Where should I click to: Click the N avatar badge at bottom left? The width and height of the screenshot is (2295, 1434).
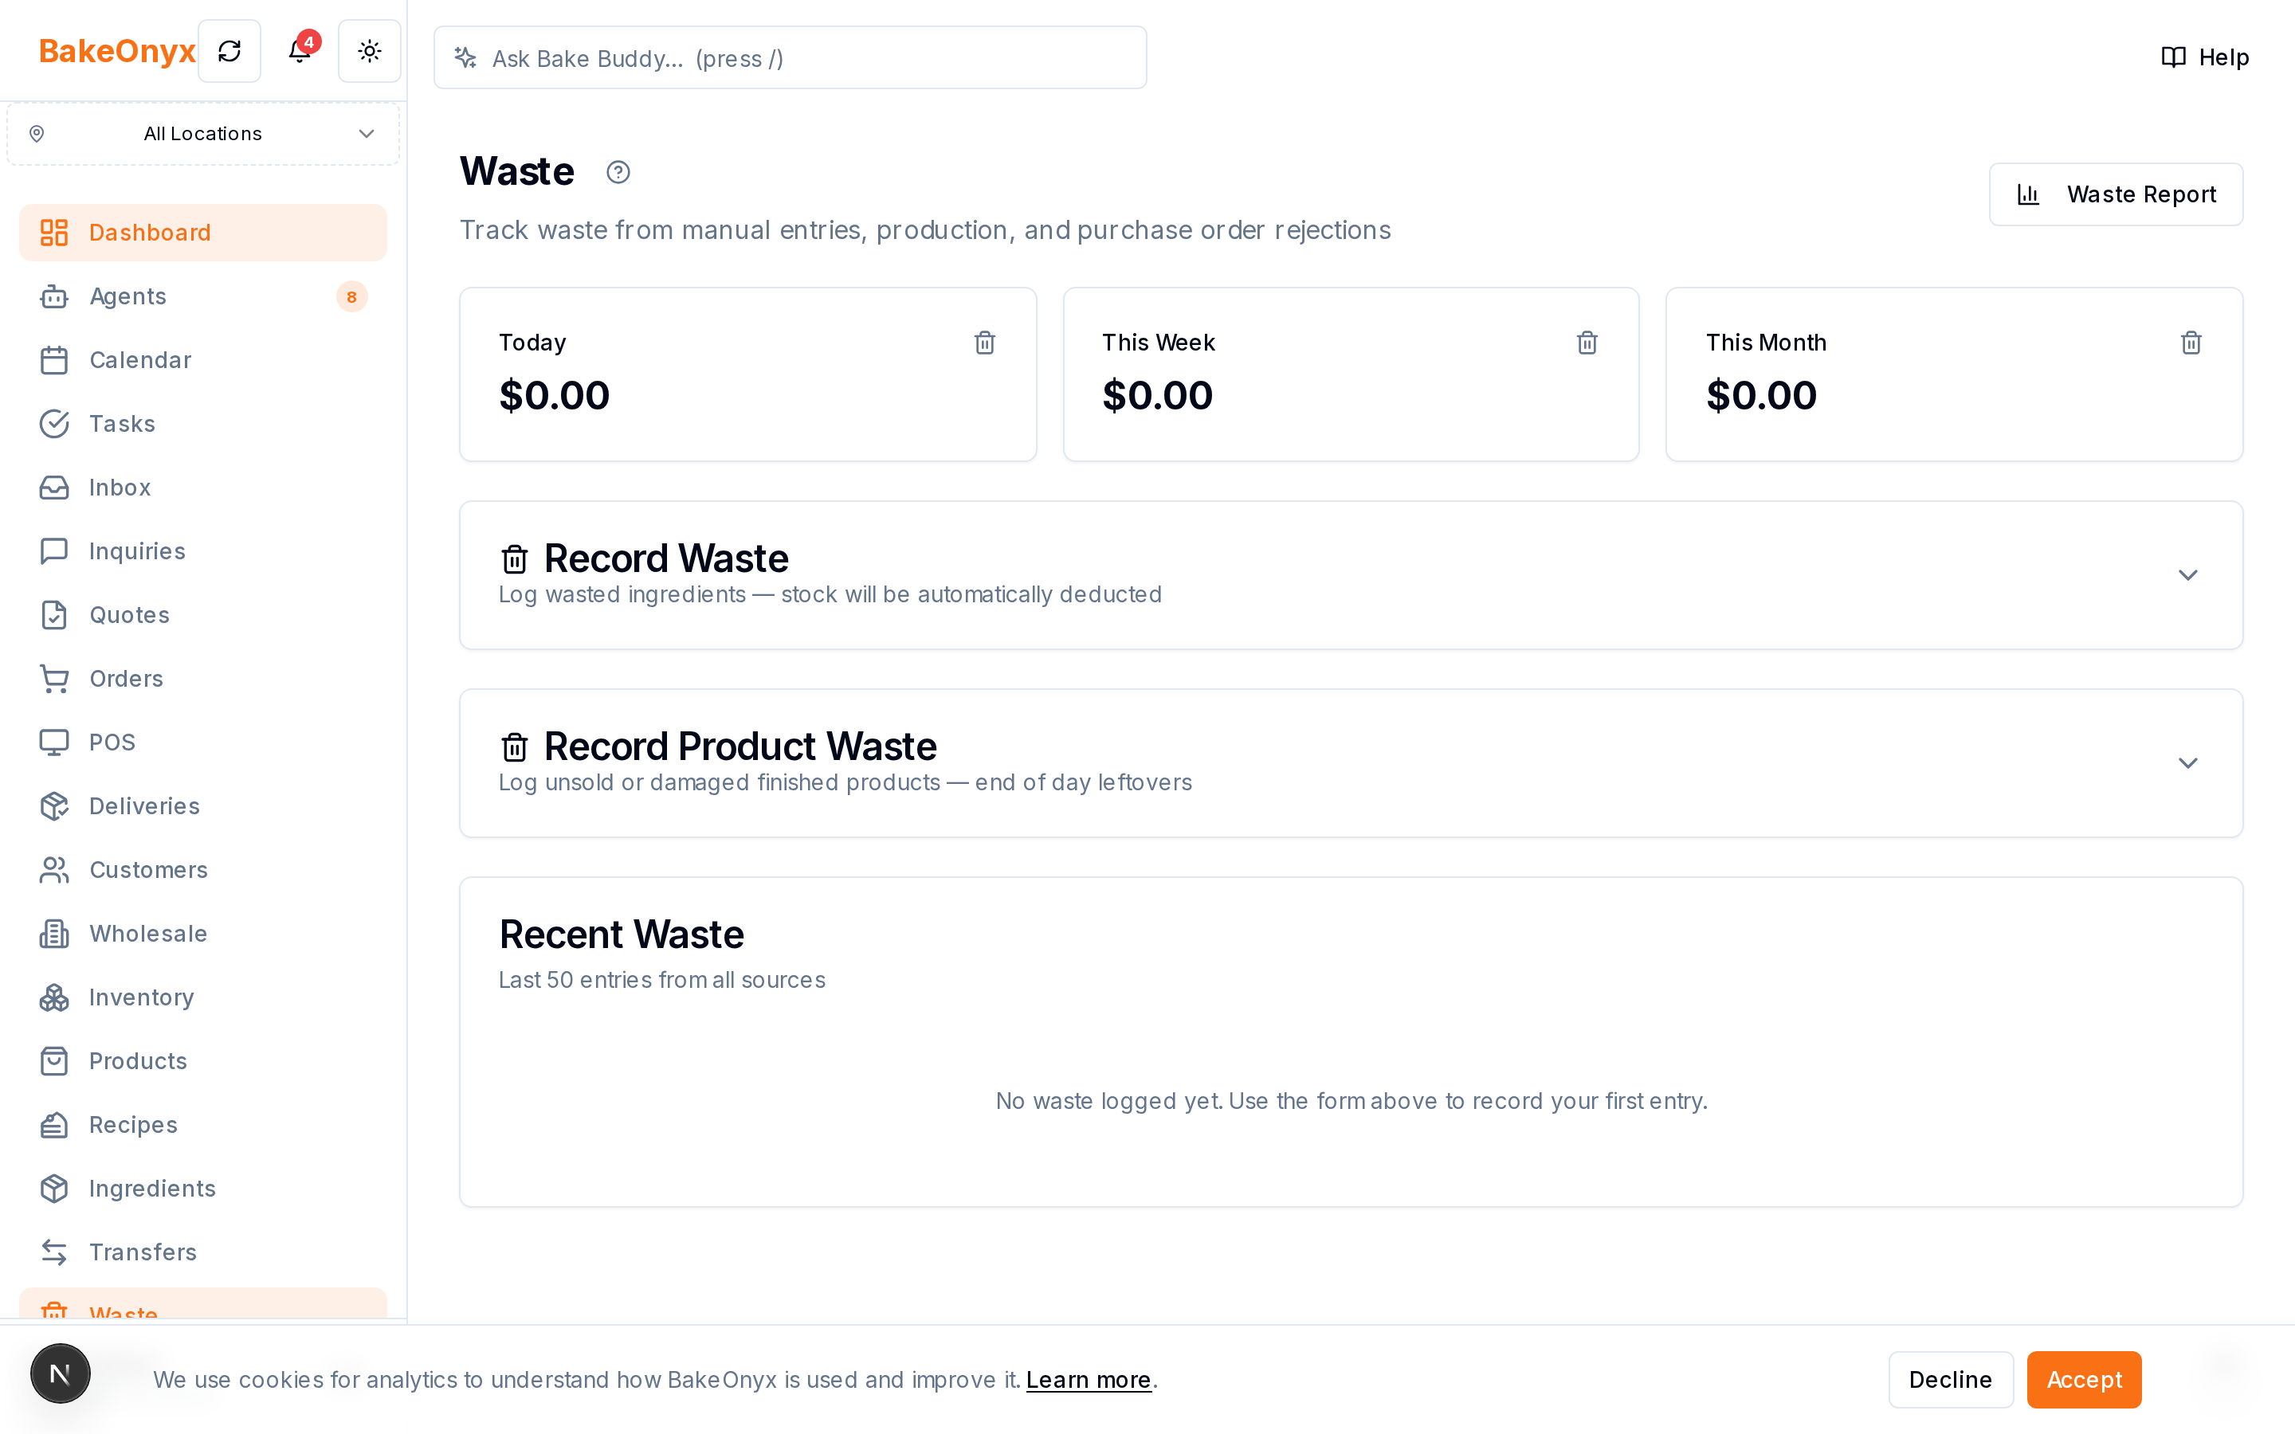tap(61, 1373)
